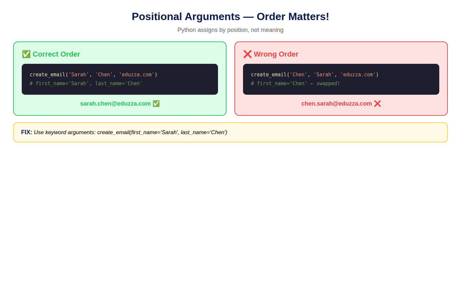The height and width of the screenshot is (296, 461).
Task: Click the subtitle 'Python assigns by position'
Action: click(x=230, y=30)
